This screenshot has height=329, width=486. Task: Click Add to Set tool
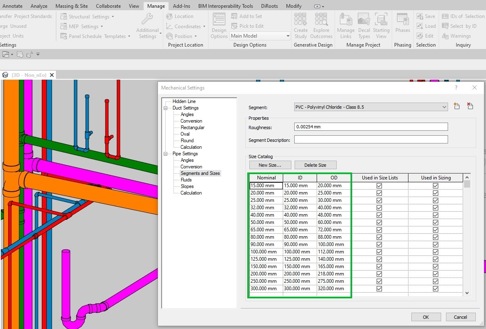(x=246, y=16)
